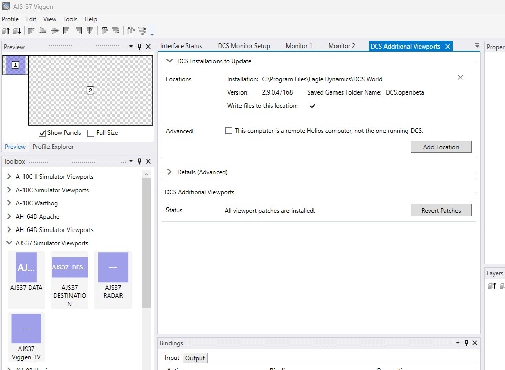Expand A-10C II Simulator Viewports group
Screen dimensions: 505x370
[x=9, y=176]
